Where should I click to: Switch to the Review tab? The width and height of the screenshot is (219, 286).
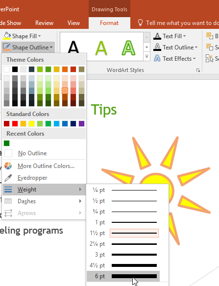(45, 23)
